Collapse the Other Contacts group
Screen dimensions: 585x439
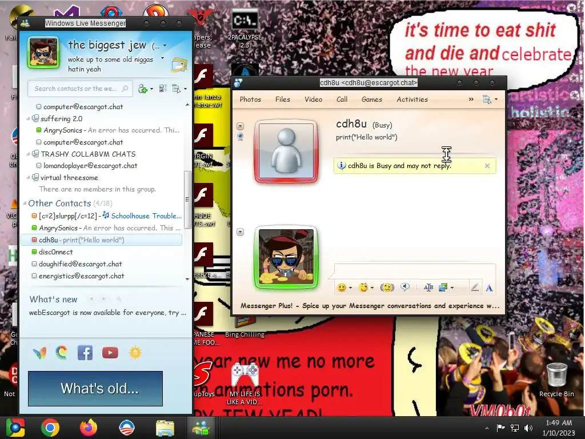coord(25,203)
